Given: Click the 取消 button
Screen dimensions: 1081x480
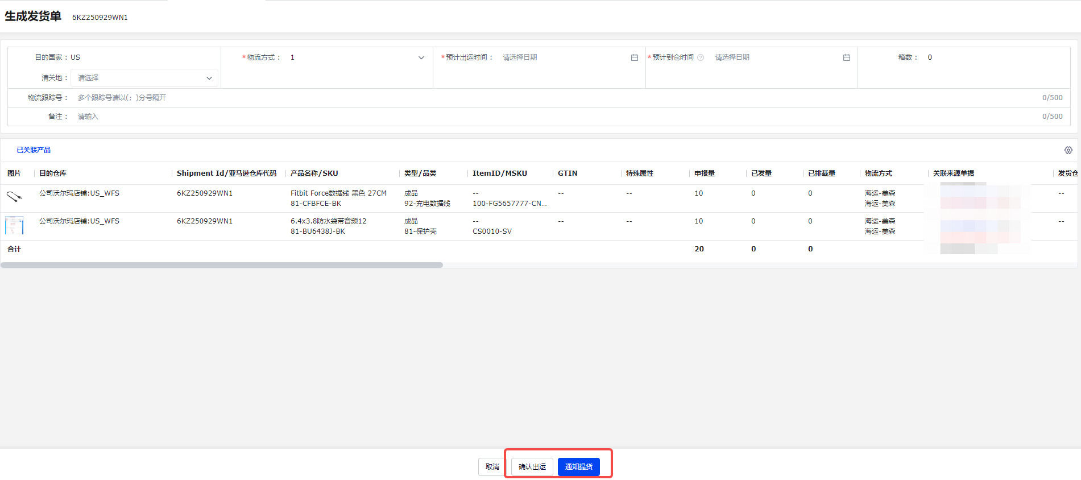Looking at the screenshot, I should 492,467.
